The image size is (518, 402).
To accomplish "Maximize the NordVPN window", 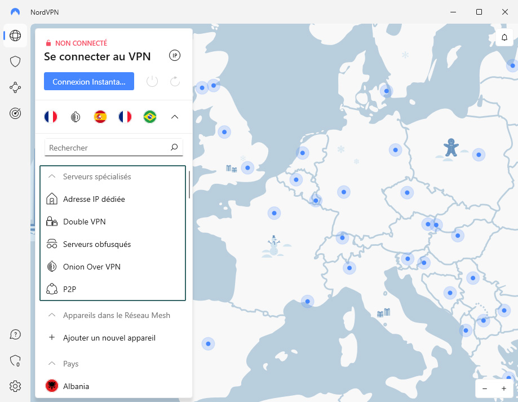I will (479, 12).
